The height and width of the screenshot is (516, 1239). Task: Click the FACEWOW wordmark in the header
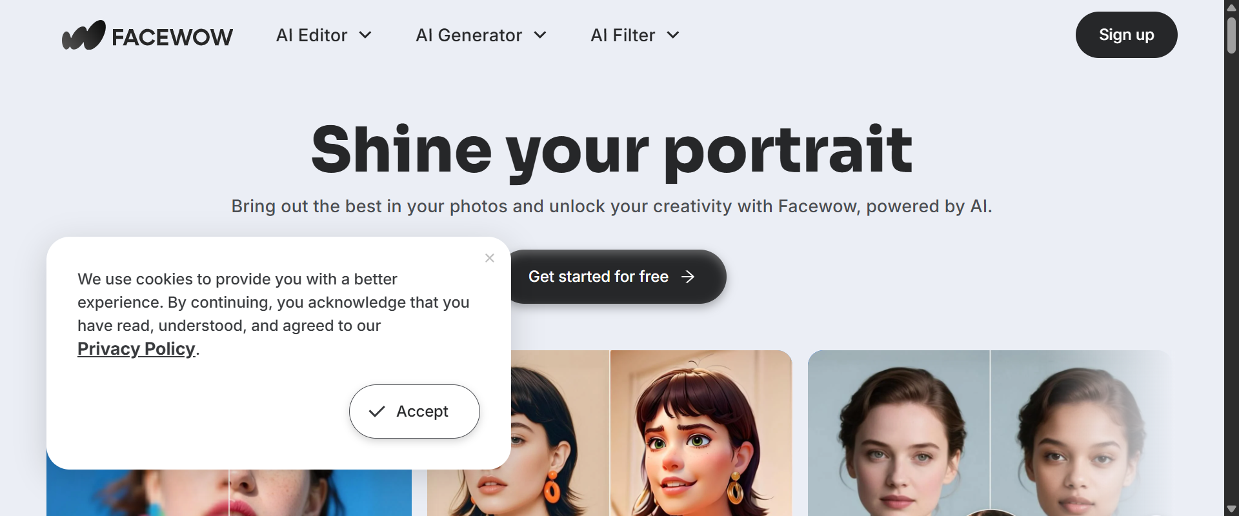tap(172, 35)
